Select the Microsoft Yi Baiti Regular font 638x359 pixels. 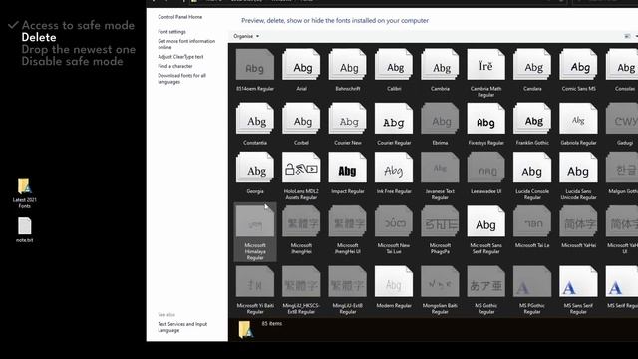coord(255,281)
